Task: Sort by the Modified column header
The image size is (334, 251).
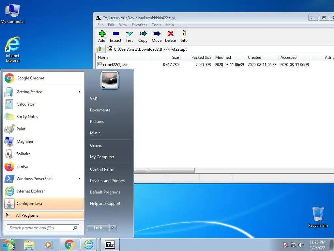Action: (229, 58)
